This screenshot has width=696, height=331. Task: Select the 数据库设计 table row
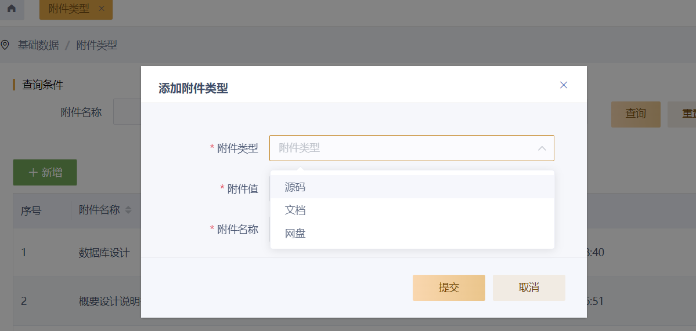coord(104,253)
